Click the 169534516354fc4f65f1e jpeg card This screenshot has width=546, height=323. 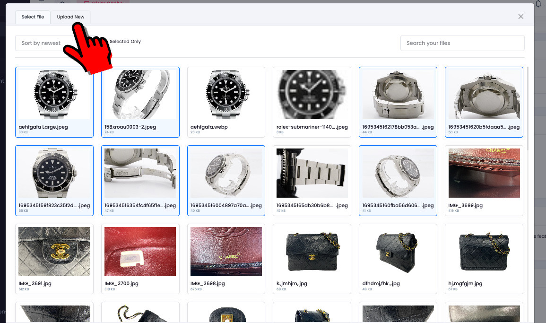140,181
